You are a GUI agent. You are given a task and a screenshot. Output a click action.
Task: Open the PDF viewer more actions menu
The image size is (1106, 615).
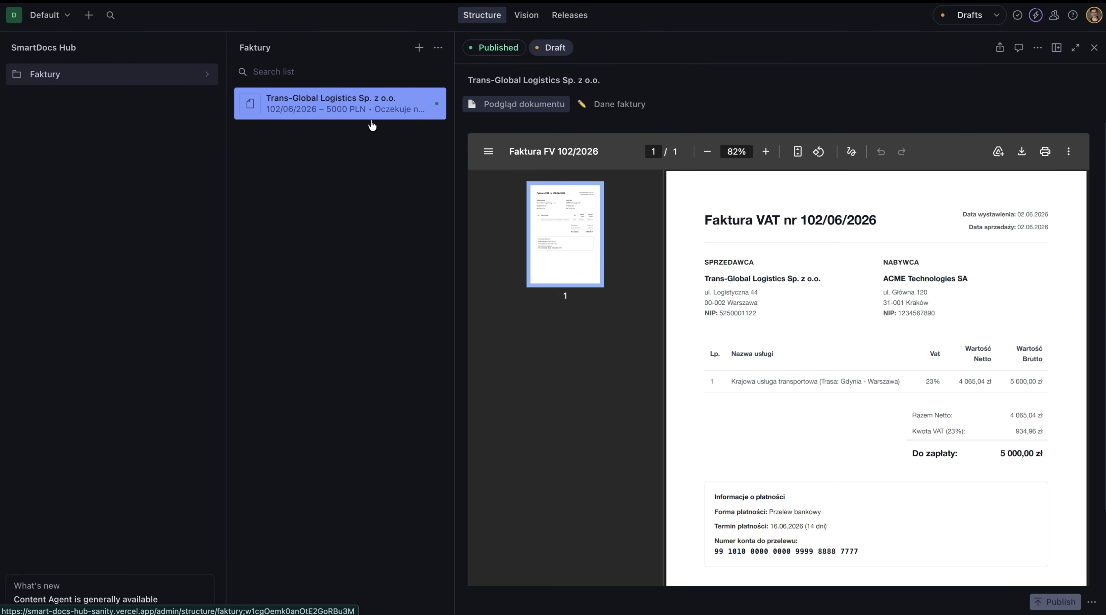[1069, 151]
